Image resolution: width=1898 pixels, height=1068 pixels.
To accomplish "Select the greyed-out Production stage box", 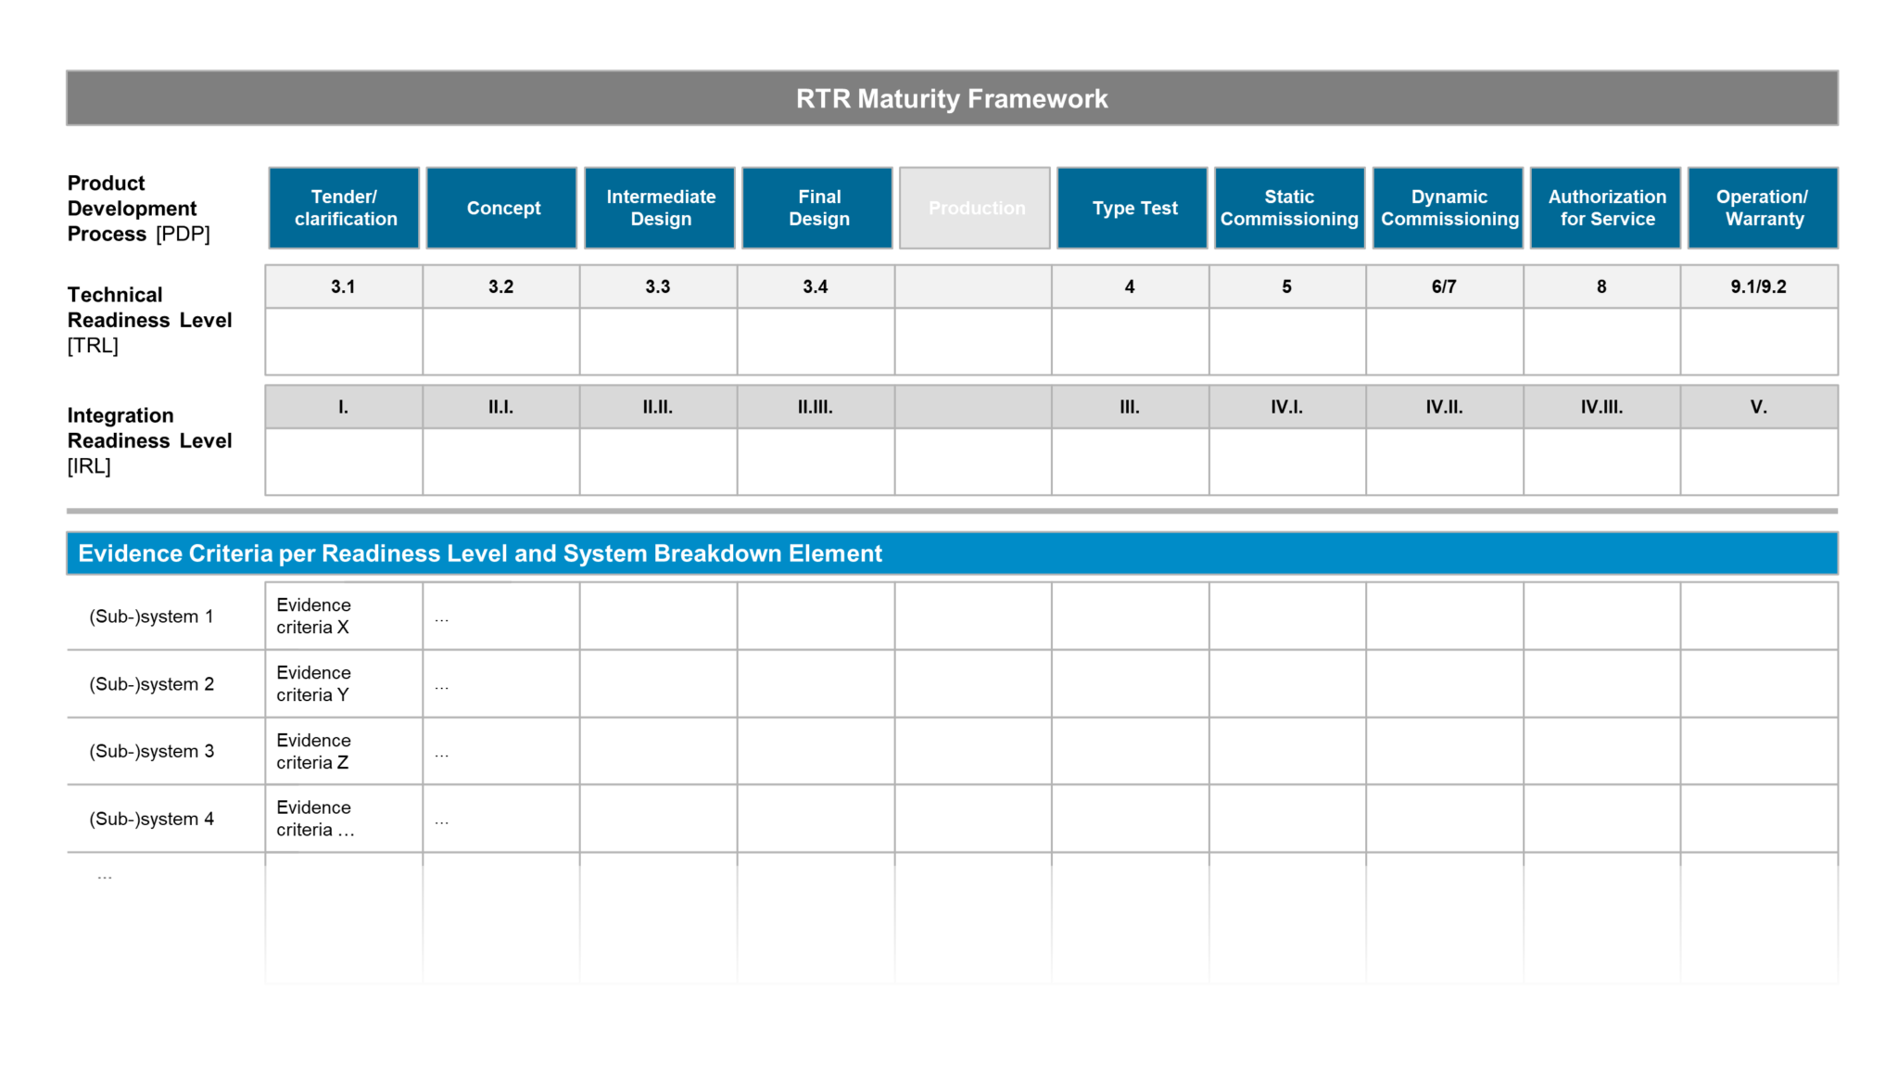I will (974, 208).
